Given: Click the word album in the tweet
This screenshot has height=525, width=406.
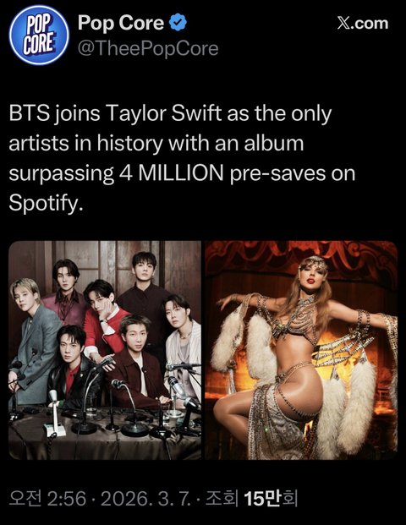Looking at the screenshot, I should pyautogui.click(x=274, y=143).
